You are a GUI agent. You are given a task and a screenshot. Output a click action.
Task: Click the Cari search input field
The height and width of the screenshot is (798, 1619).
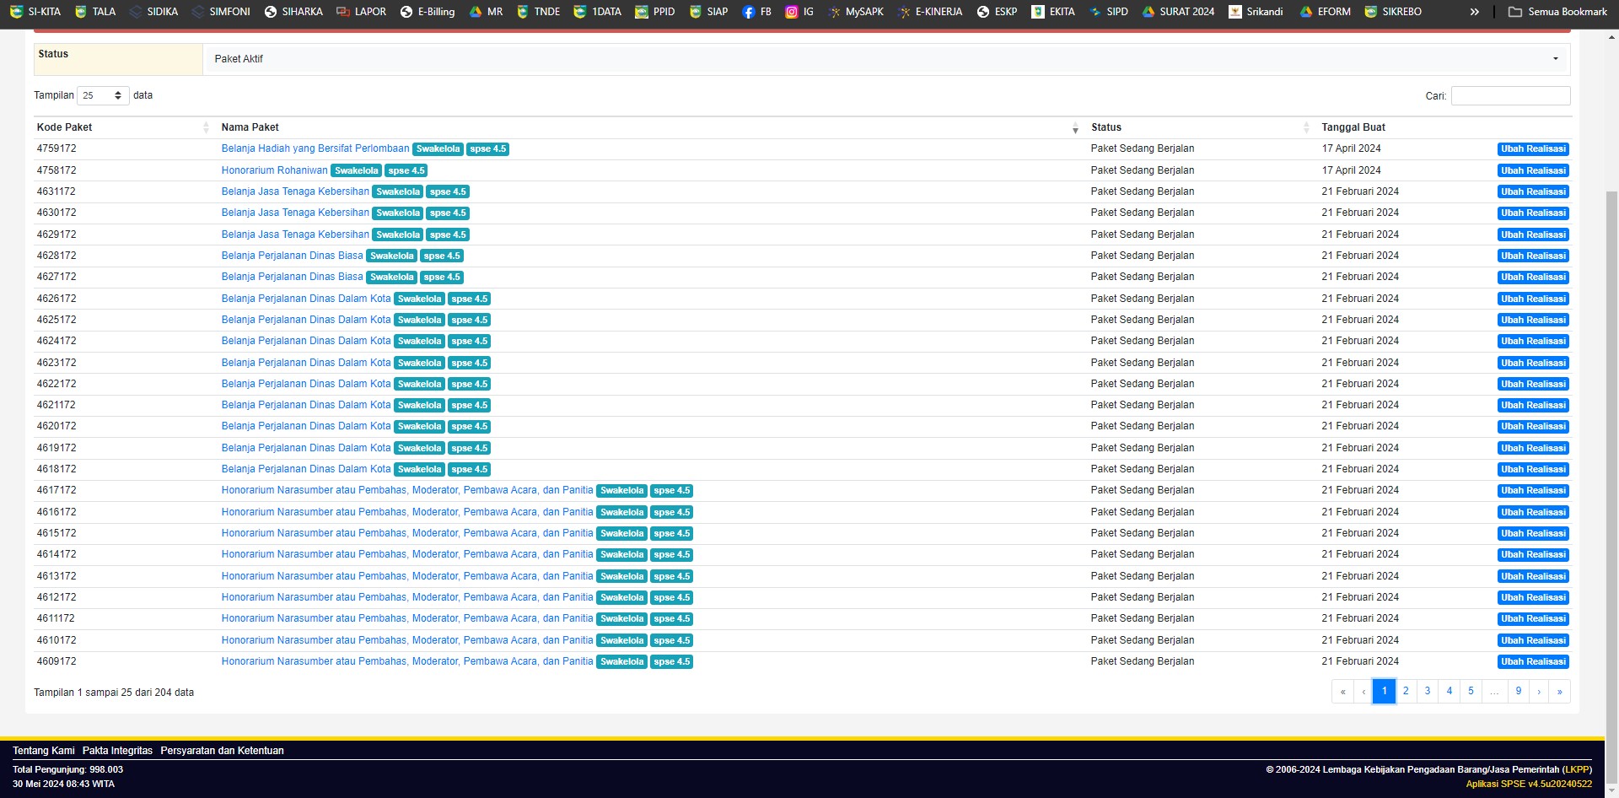(x=1510, y=96)
